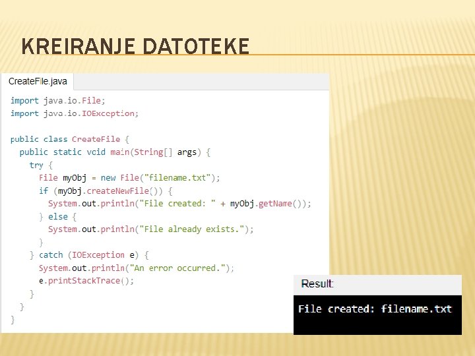Click the 'try {' line
Image resolution: width=475 pixels, height=356 pixels.
coord(41,165)
